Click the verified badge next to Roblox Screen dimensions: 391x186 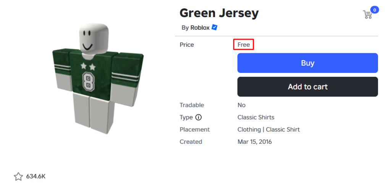click(x=215, y=27)
